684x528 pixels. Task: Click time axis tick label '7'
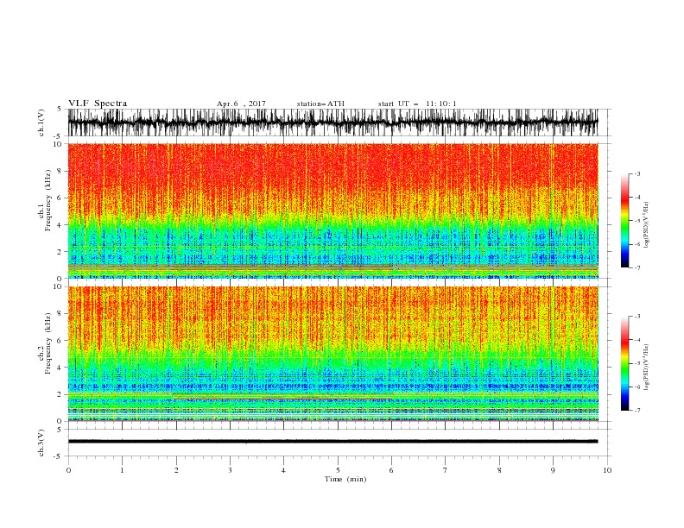pos(446,470)
